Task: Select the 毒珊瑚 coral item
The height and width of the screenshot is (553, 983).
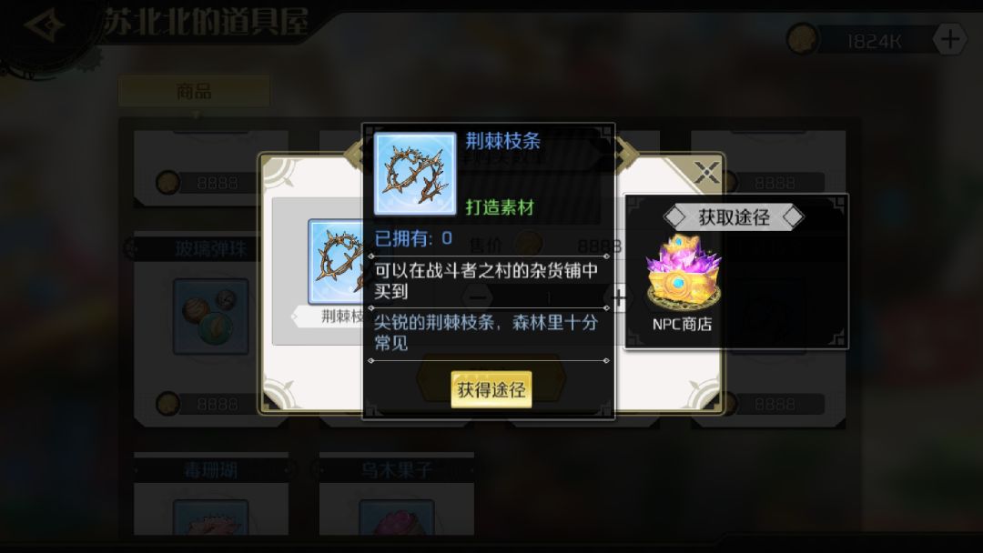Action: coord(210,517)
